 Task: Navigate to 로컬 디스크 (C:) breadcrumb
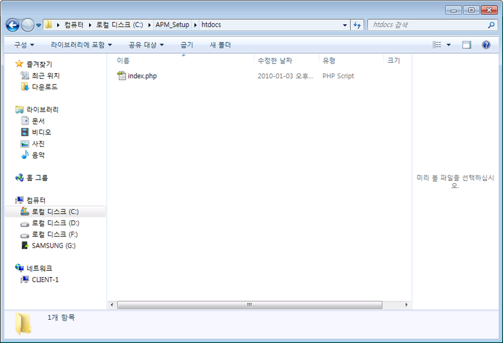(120, 24)
